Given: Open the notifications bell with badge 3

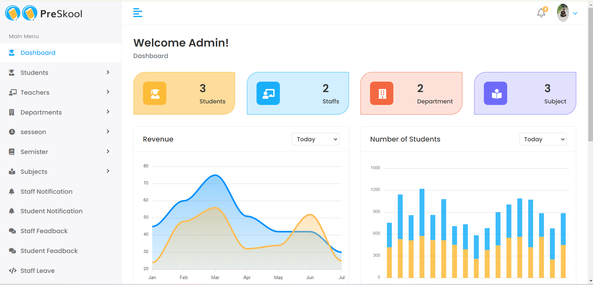Looking at the screenshot, I should pos(541,13).
